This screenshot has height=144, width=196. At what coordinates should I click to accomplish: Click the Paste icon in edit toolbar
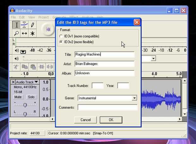(33, 67)
